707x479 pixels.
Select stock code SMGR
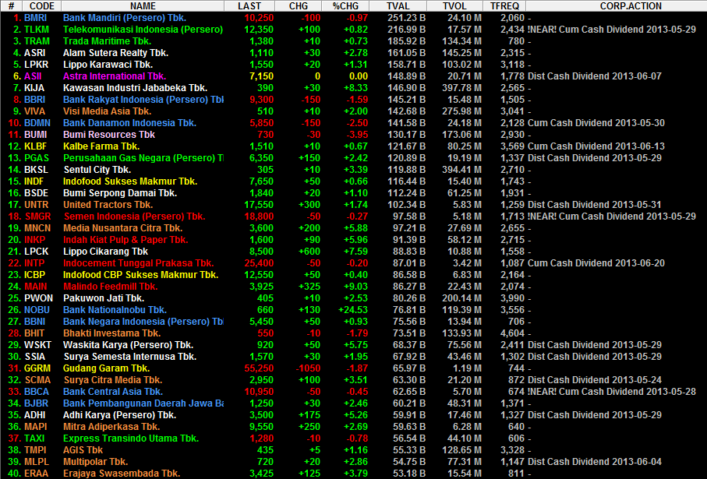click(38, 217)
